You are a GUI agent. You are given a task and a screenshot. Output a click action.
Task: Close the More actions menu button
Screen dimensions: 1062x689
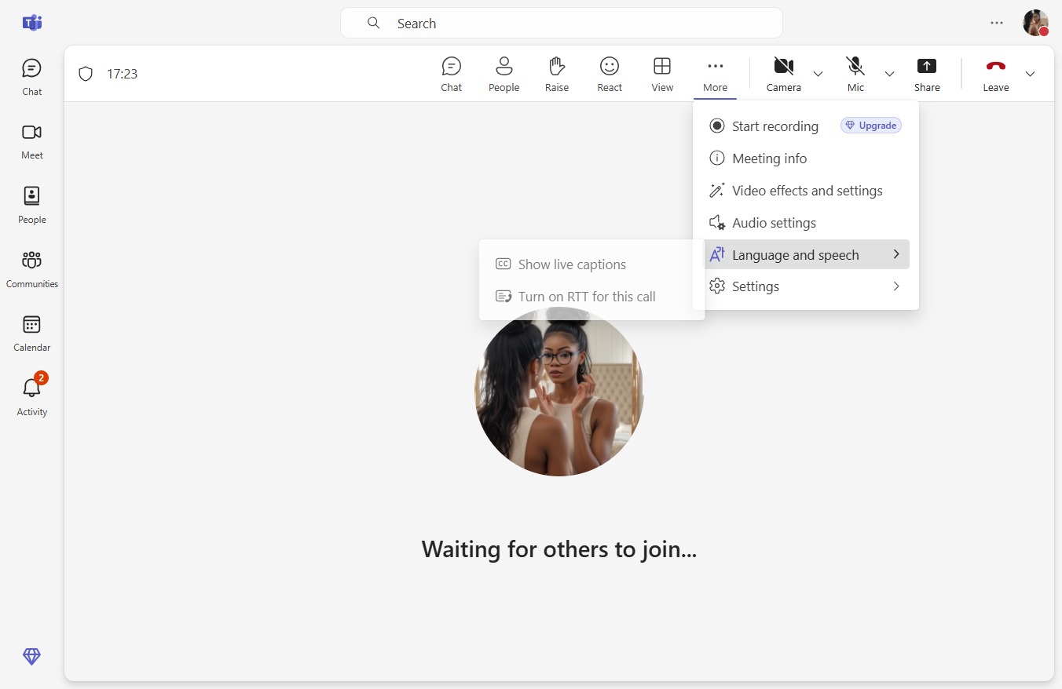click(x=715, y=75)
